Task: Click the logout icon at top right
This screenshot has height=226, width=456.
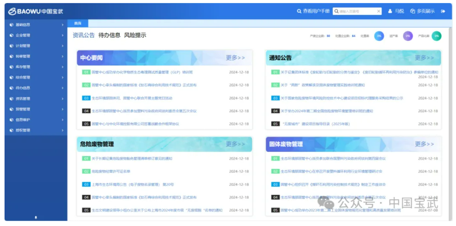Action: pyautogui.click(x=443, y=11)
